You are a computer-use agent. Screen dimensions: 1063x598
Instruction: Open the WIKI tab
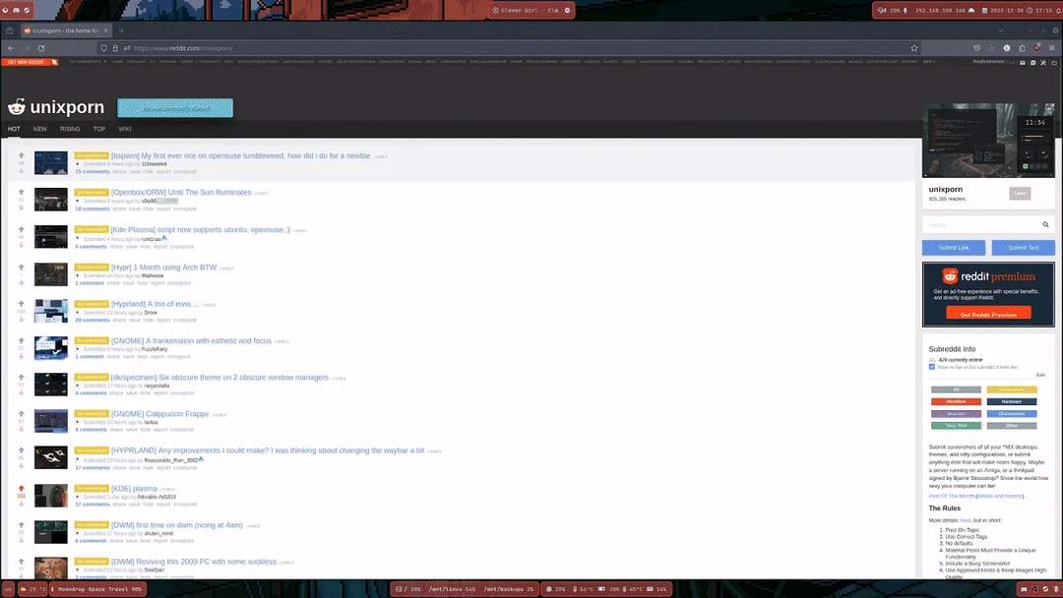pyautogui.click(x=125, y=129)
